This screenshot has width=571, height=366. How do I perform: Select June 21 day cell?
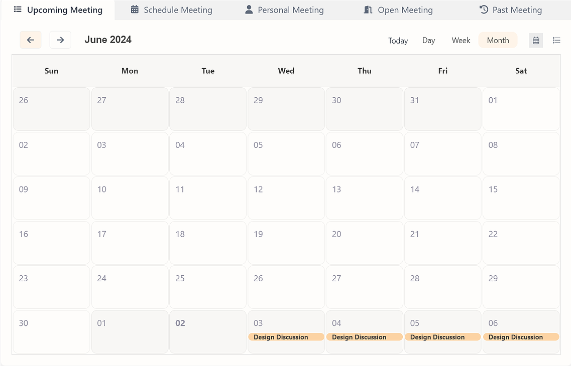tap(442, 243)
